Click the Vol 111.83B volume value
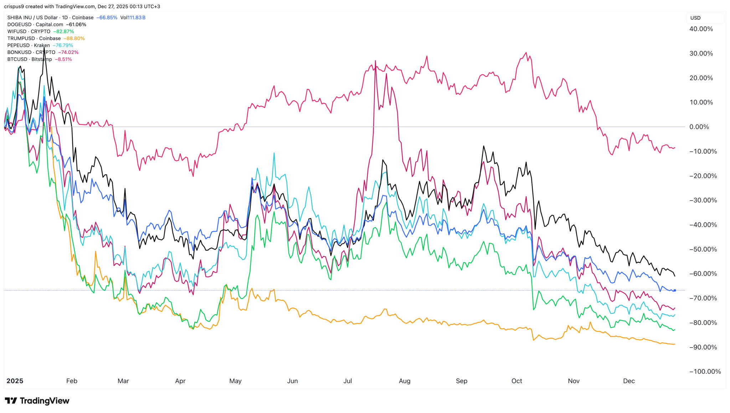The width and height of the screenshot is (730, 413). tap(133, 17)
